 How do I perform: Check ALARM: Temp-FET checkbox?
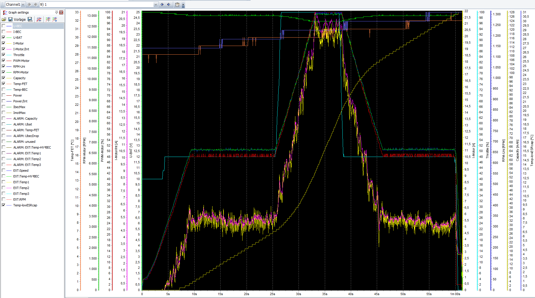[x=3, y=130]
